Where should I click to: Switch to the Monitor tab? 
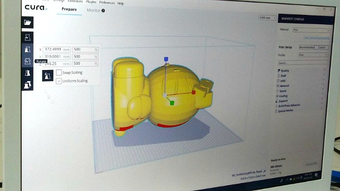[x=93, y=10]
